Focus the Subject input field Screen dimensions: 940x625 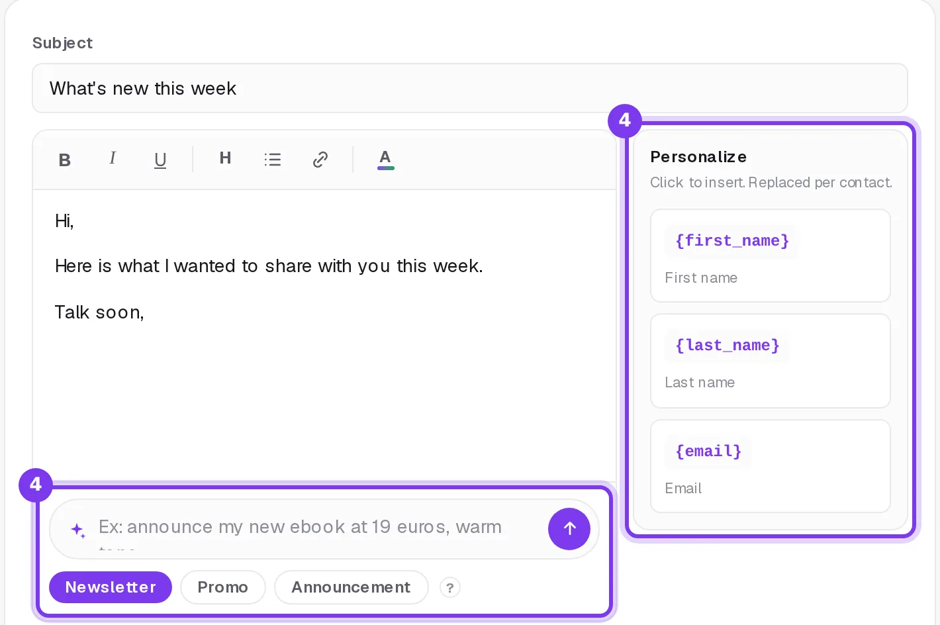[470, 88]
